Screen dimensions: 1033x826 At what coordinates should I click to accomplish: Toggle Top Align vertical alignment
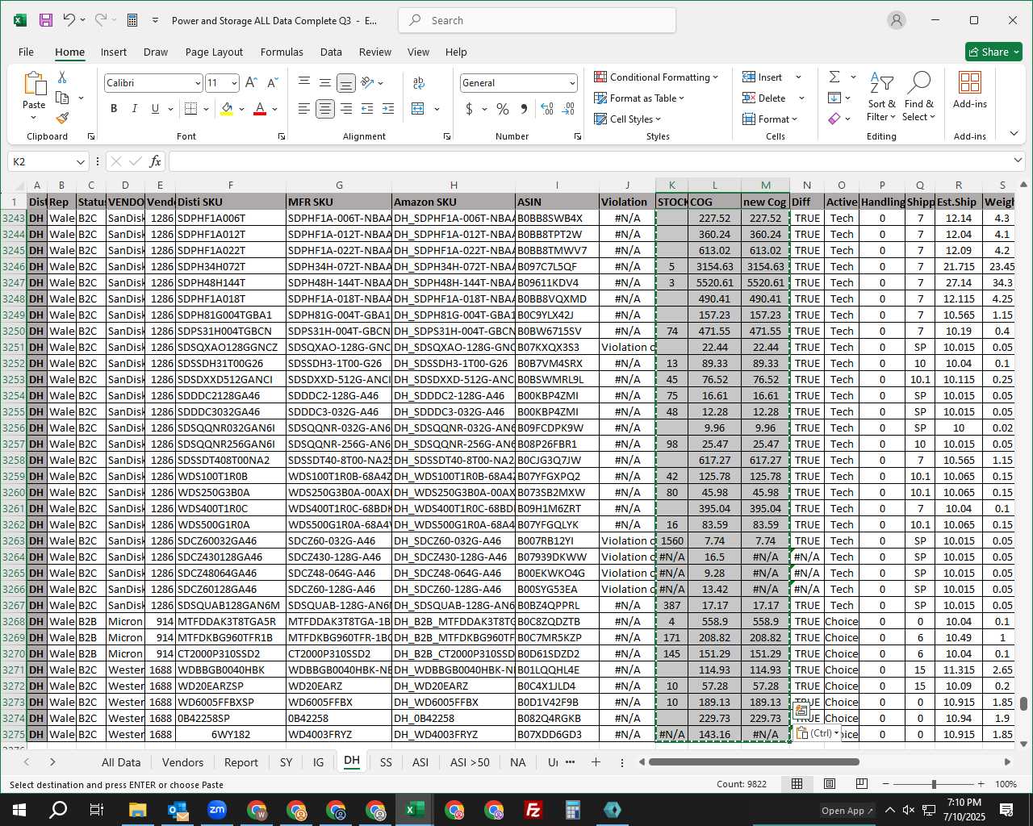point(304,83)
